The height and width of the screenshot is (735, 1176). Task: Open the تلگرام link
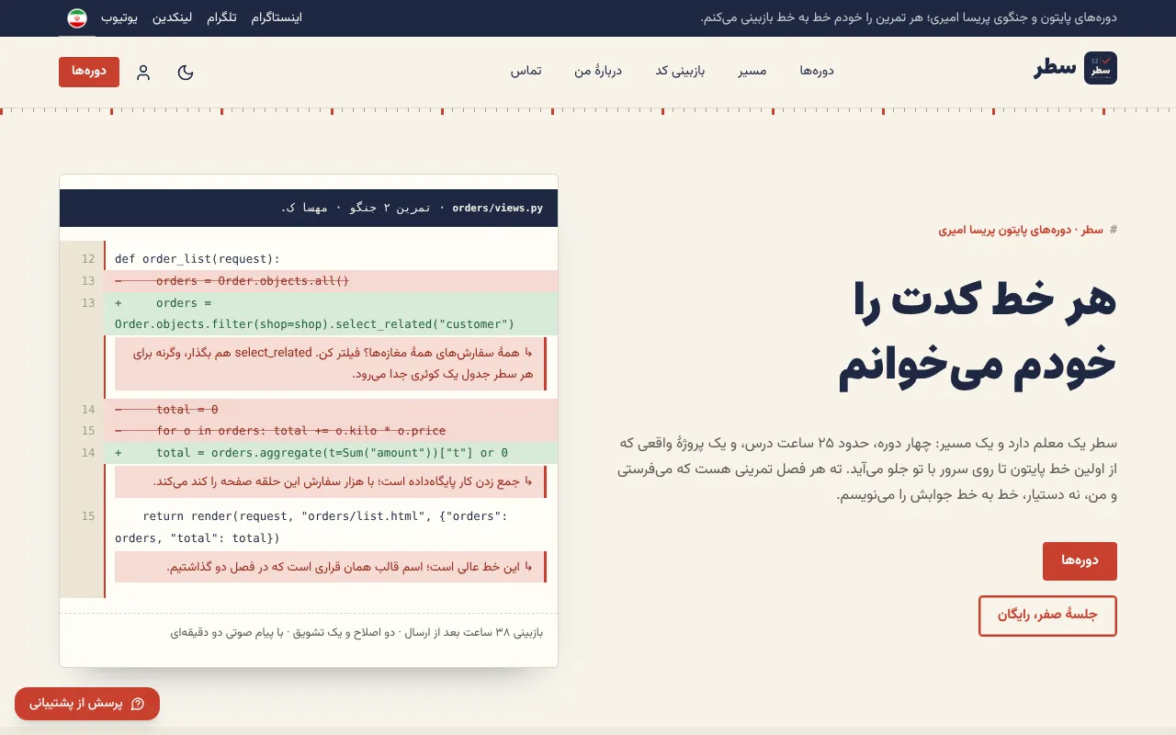[221, 17]
